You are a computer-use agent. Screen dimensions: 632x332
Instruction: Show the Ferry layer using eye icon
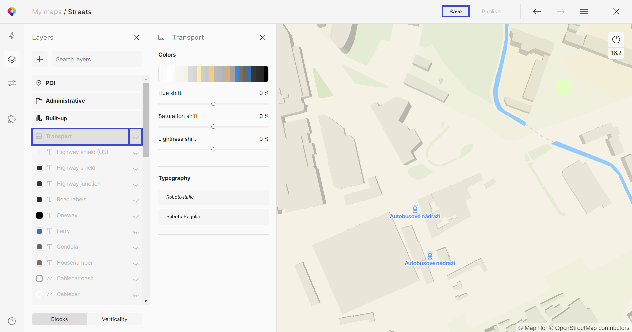coord(136,232)
